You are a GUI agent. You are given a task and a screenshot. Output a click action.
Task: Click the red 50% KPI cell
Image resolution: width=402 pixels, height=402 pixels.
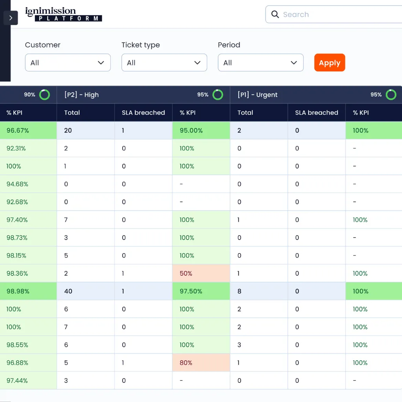point(201,273)
